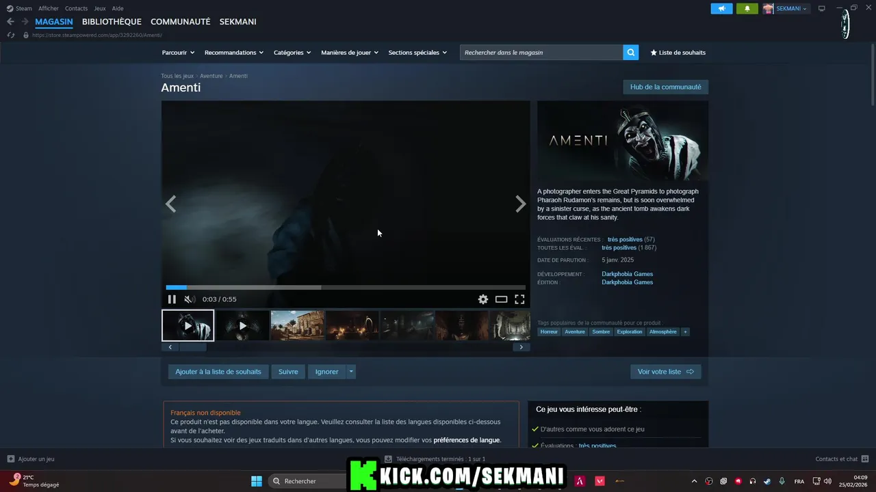Open video settings gear

[x=483, y=299]
